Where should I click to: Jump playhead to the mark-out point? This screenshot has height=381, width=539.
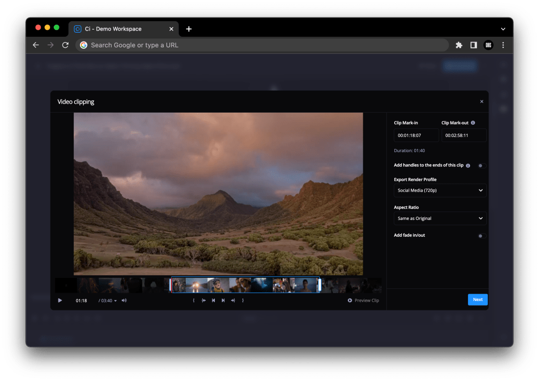pyautogui.click(x=233, y=300)
